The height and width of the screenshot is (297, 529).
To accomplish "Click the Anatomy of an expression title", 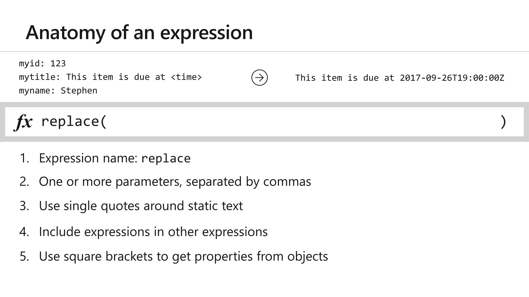I will pyautogui.click(x=139, y=32).
